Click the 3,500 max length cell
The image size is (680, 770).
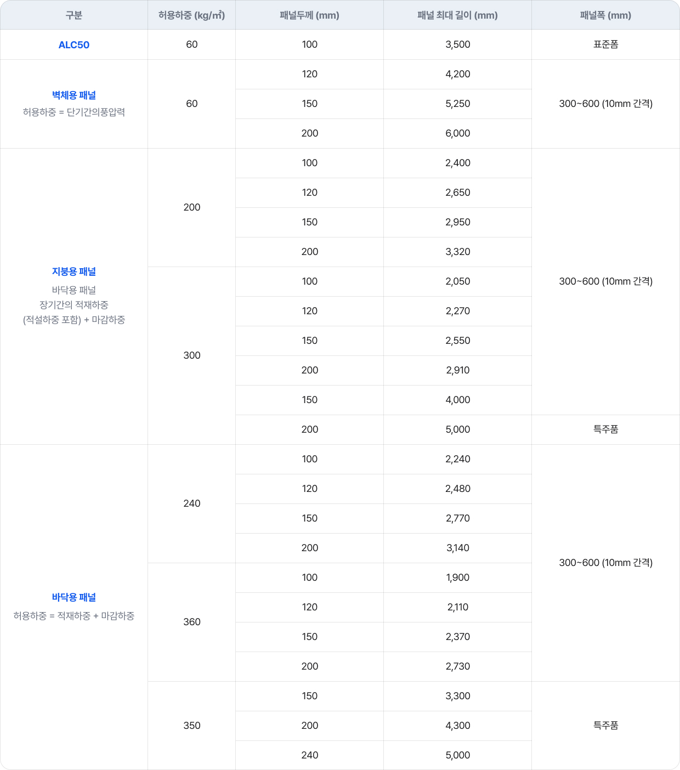(x=457, y=45)
